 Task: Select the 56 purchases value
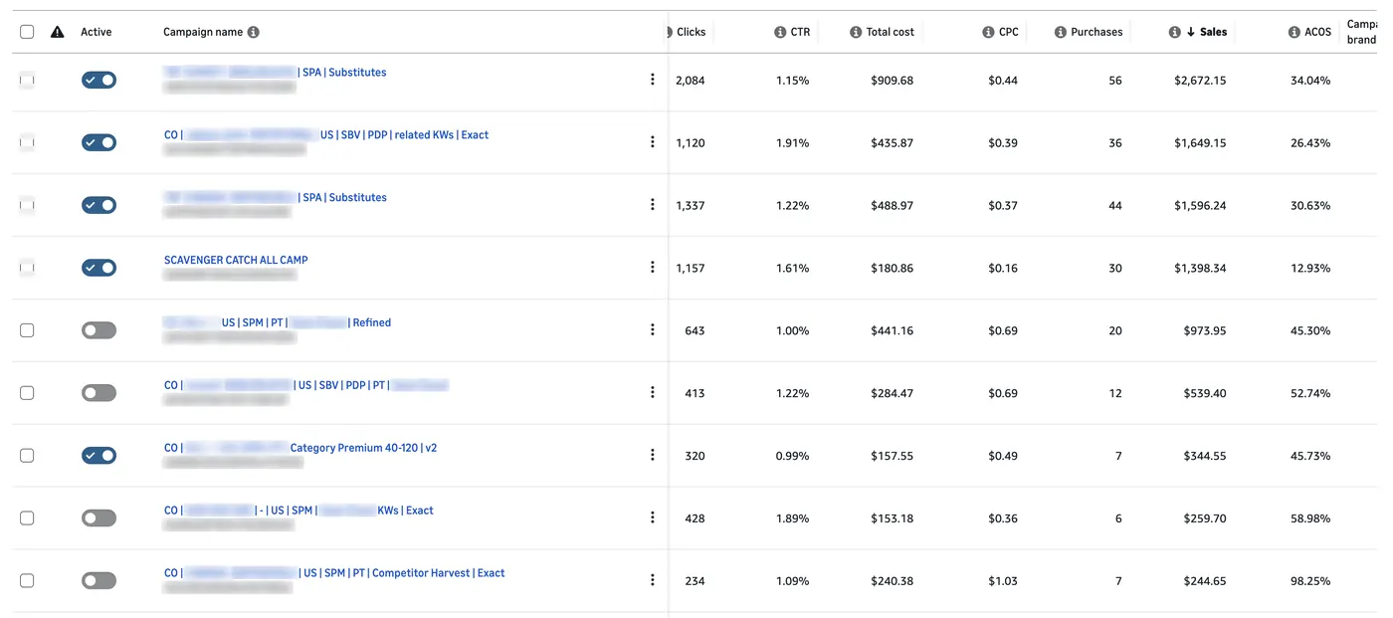(1115, 81)
